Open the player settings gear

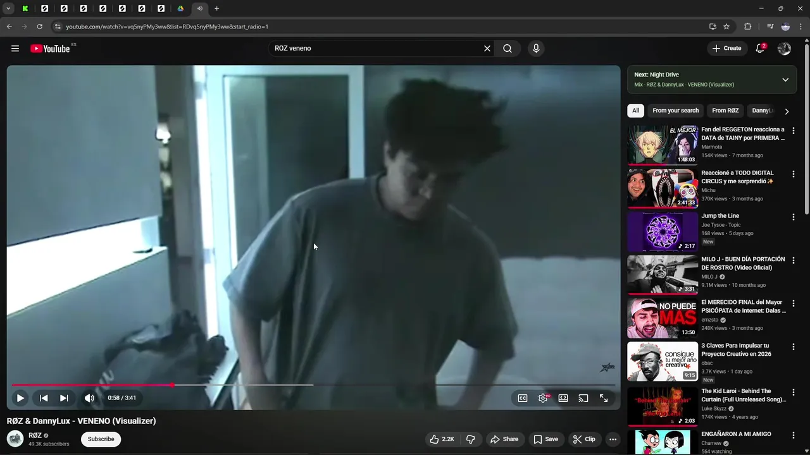pyautogui.click(x=543, y=398)
